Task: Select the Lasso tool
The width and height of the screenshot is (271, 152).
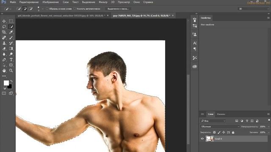Action: click(4, 27)
